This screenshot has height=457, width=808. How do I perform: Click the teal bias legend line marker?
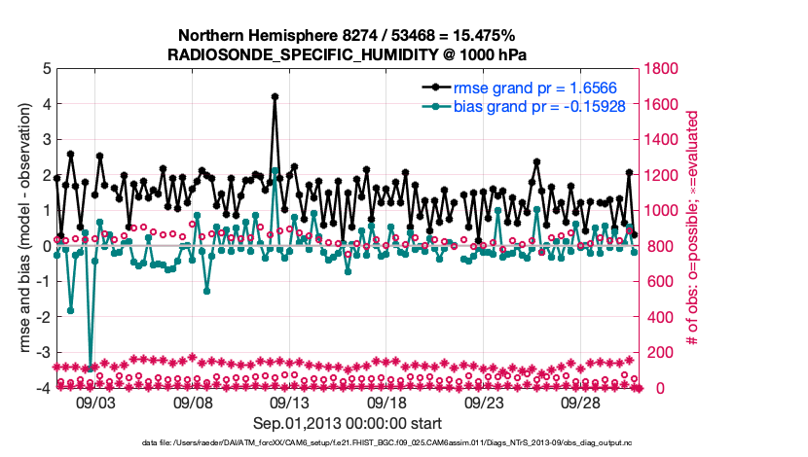[x=435, y=104]
